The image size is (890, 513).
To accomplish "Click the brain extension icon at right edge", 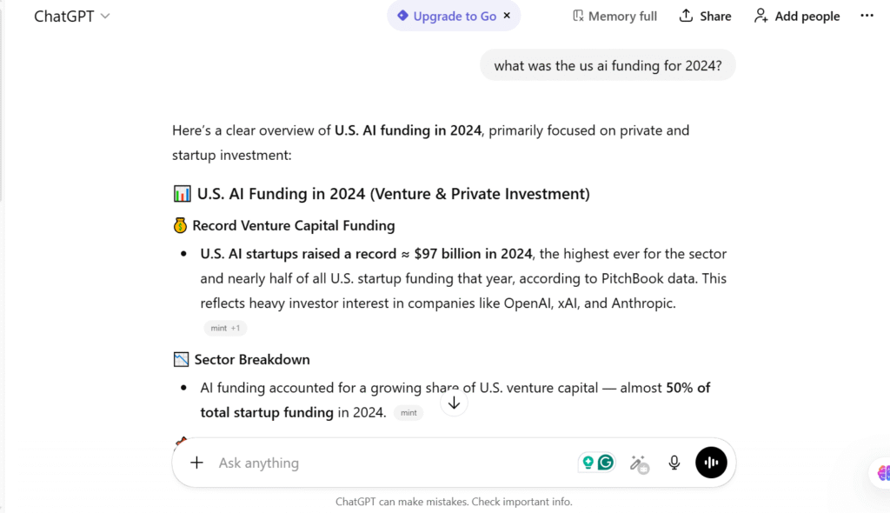I will (x=883, y=472).
